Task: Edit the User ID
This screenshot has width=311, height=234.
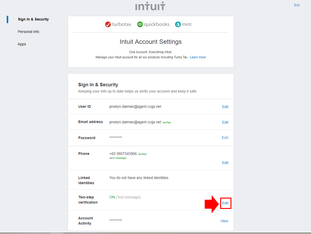Action: click(x=225, y=107)
